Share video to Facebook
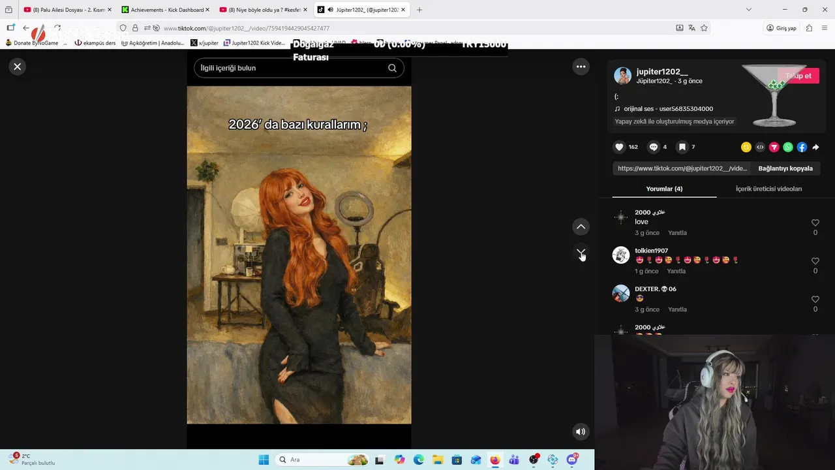 (x=802, y=147)
